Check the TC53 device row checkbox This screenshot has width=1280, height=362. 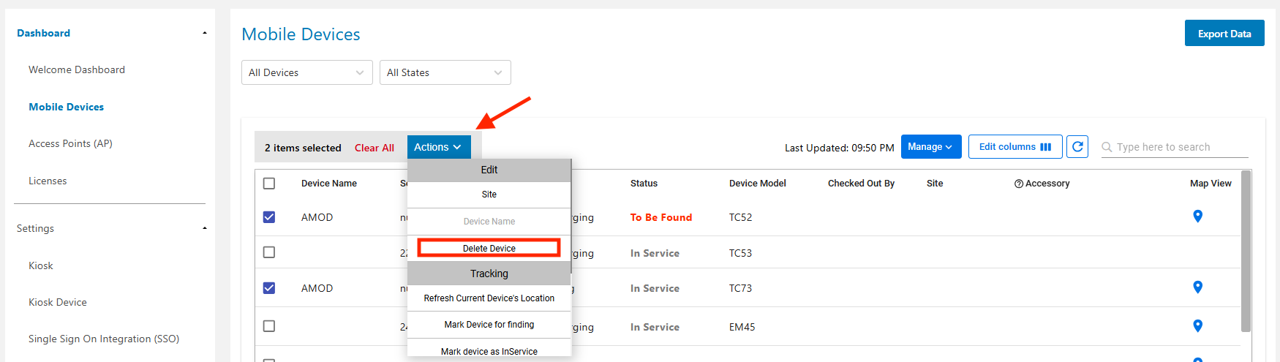coord(269,252)
